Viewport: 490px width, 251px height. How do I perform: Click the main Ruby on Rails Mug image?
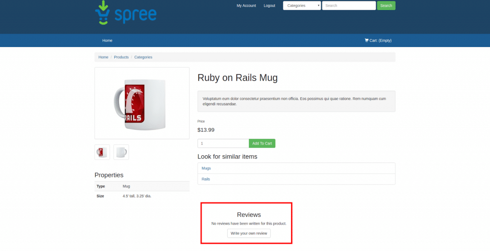[142, 103]
